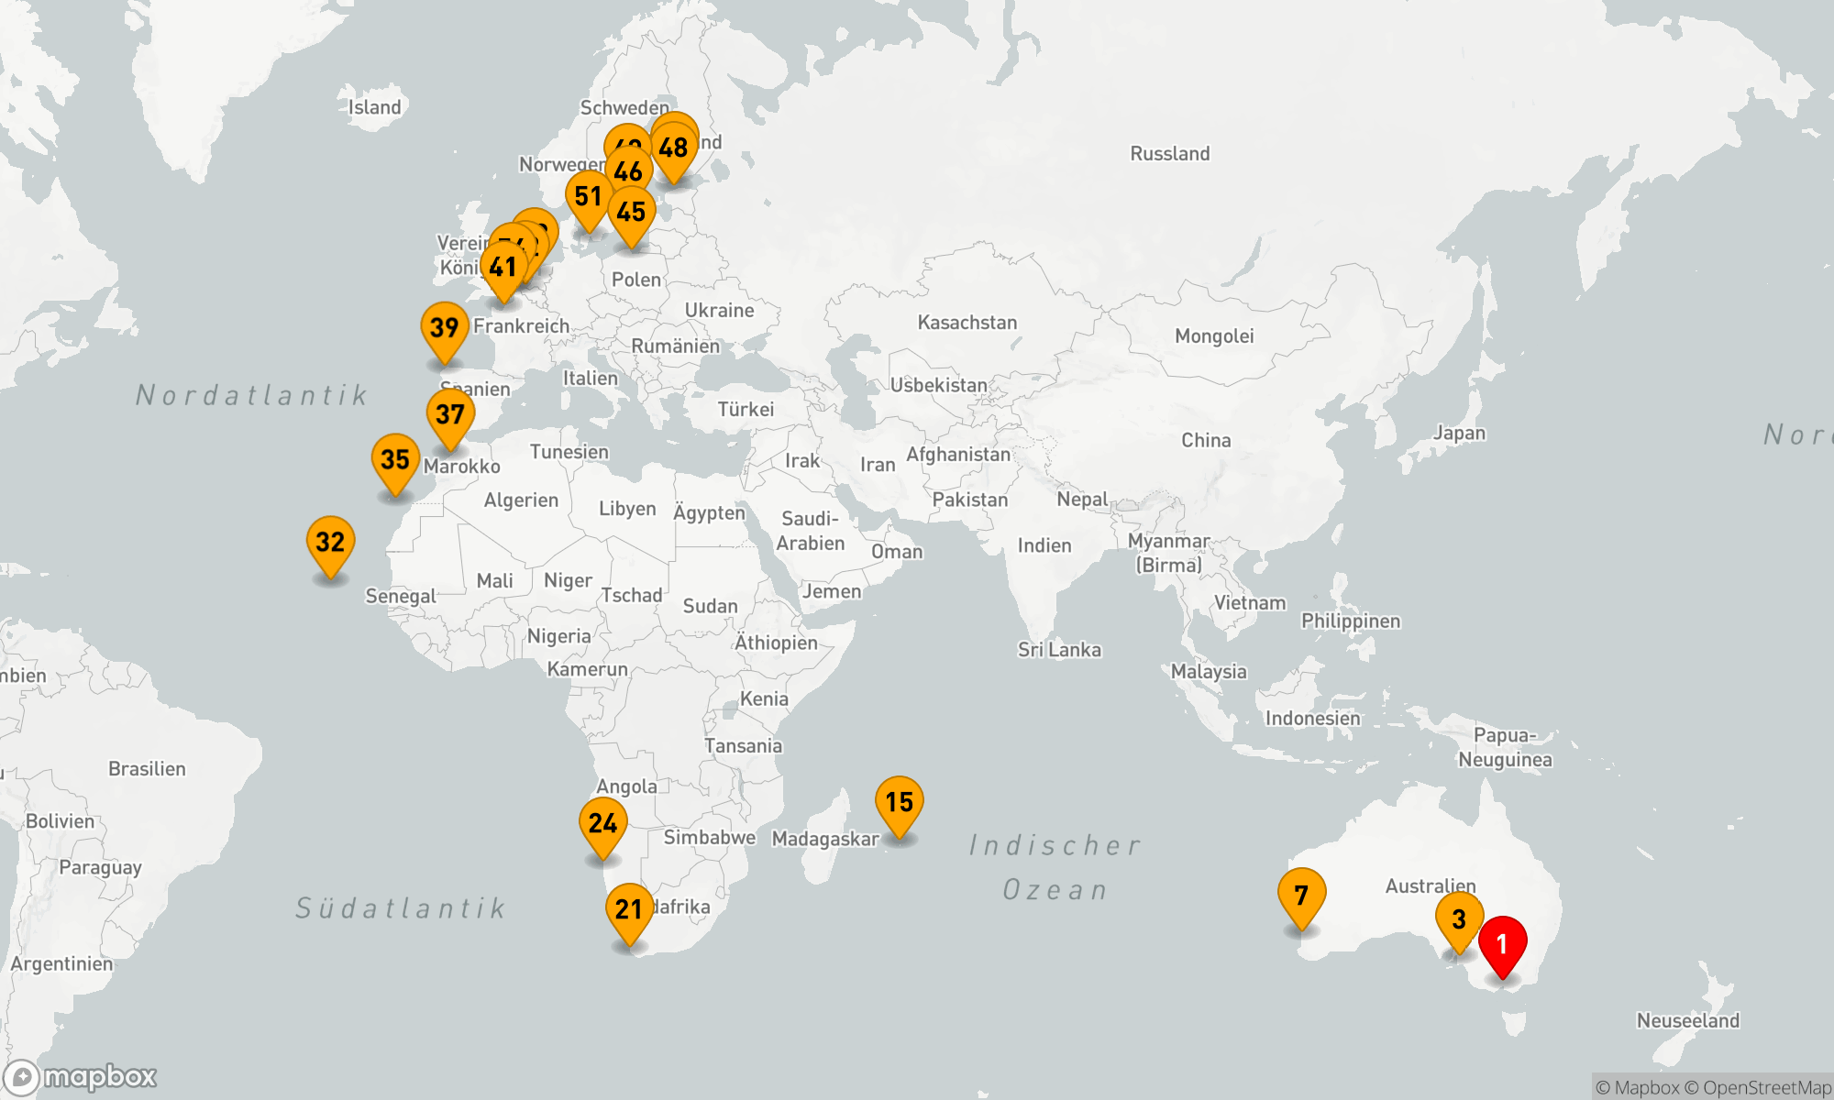Screen dimensions: 1834x1100
Task: Open marker 32 in the Atlantic
Action: (330, 542)
